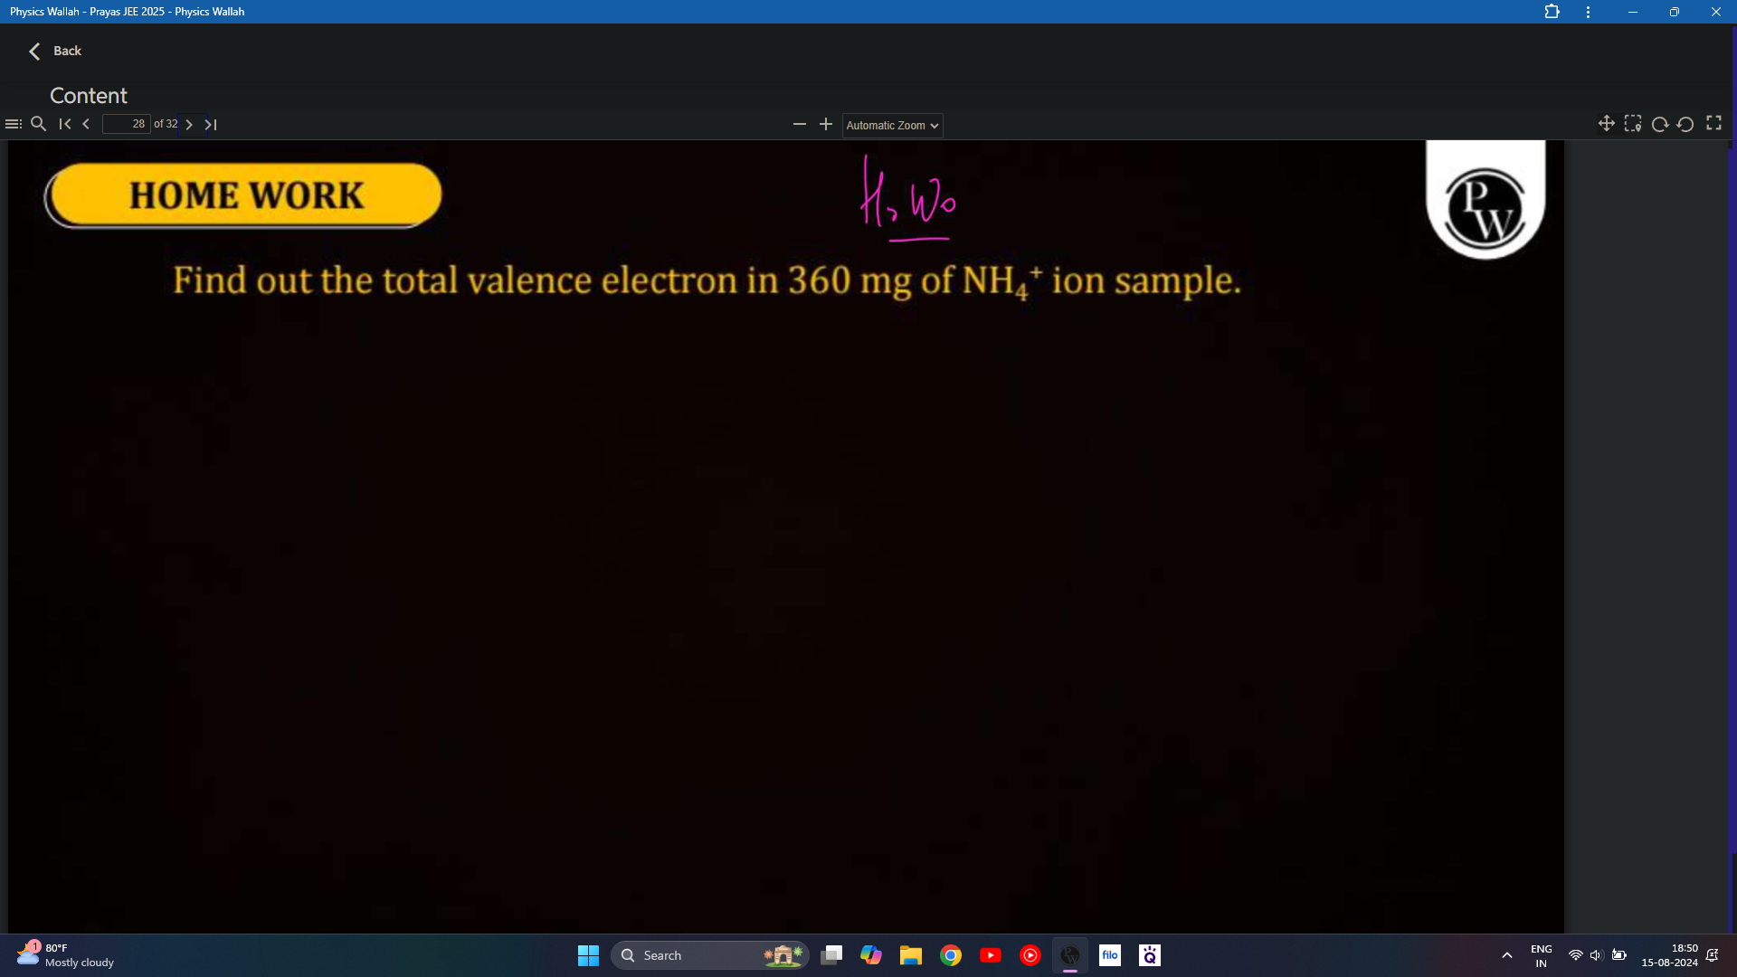Enable the presentation mode toggle
Image resolution: width=1737 pixels, height=977 pixels.
[1713, 124]
